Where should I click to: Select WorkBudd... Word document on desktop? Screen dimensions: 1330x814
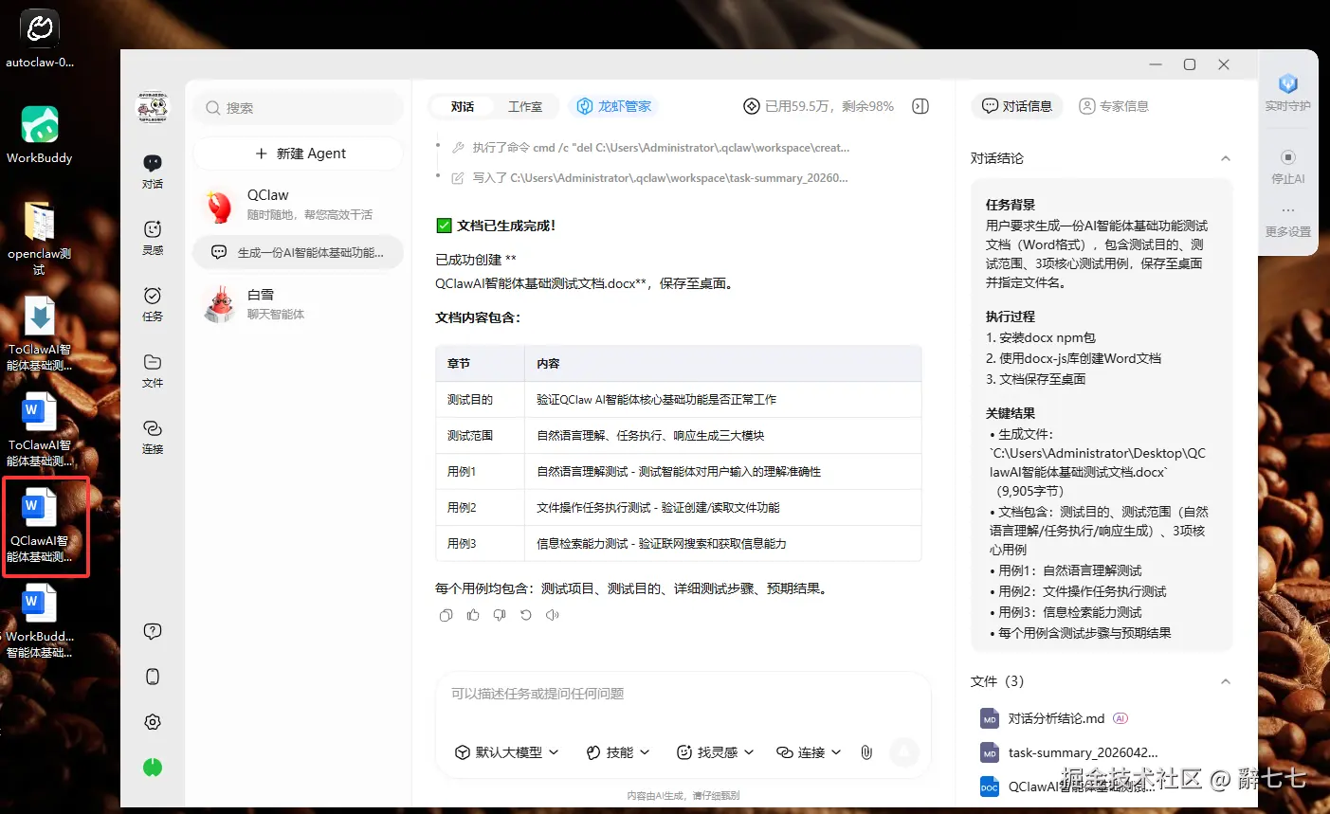[x=40, y=621]
